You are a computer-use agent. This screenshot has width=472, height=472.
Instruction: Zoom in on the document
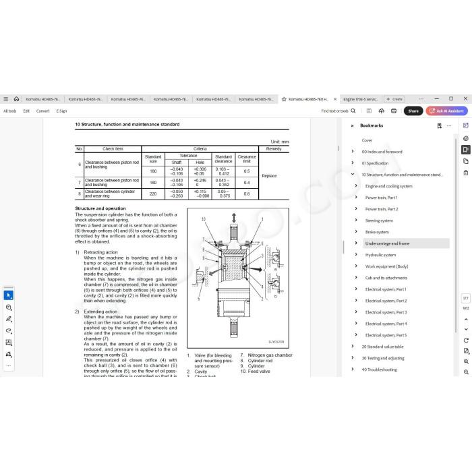(466, 361)
